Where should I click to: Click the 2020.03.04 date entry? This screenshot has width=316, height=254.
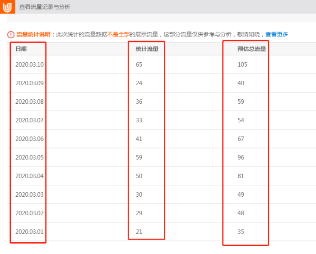pos(29,176)
